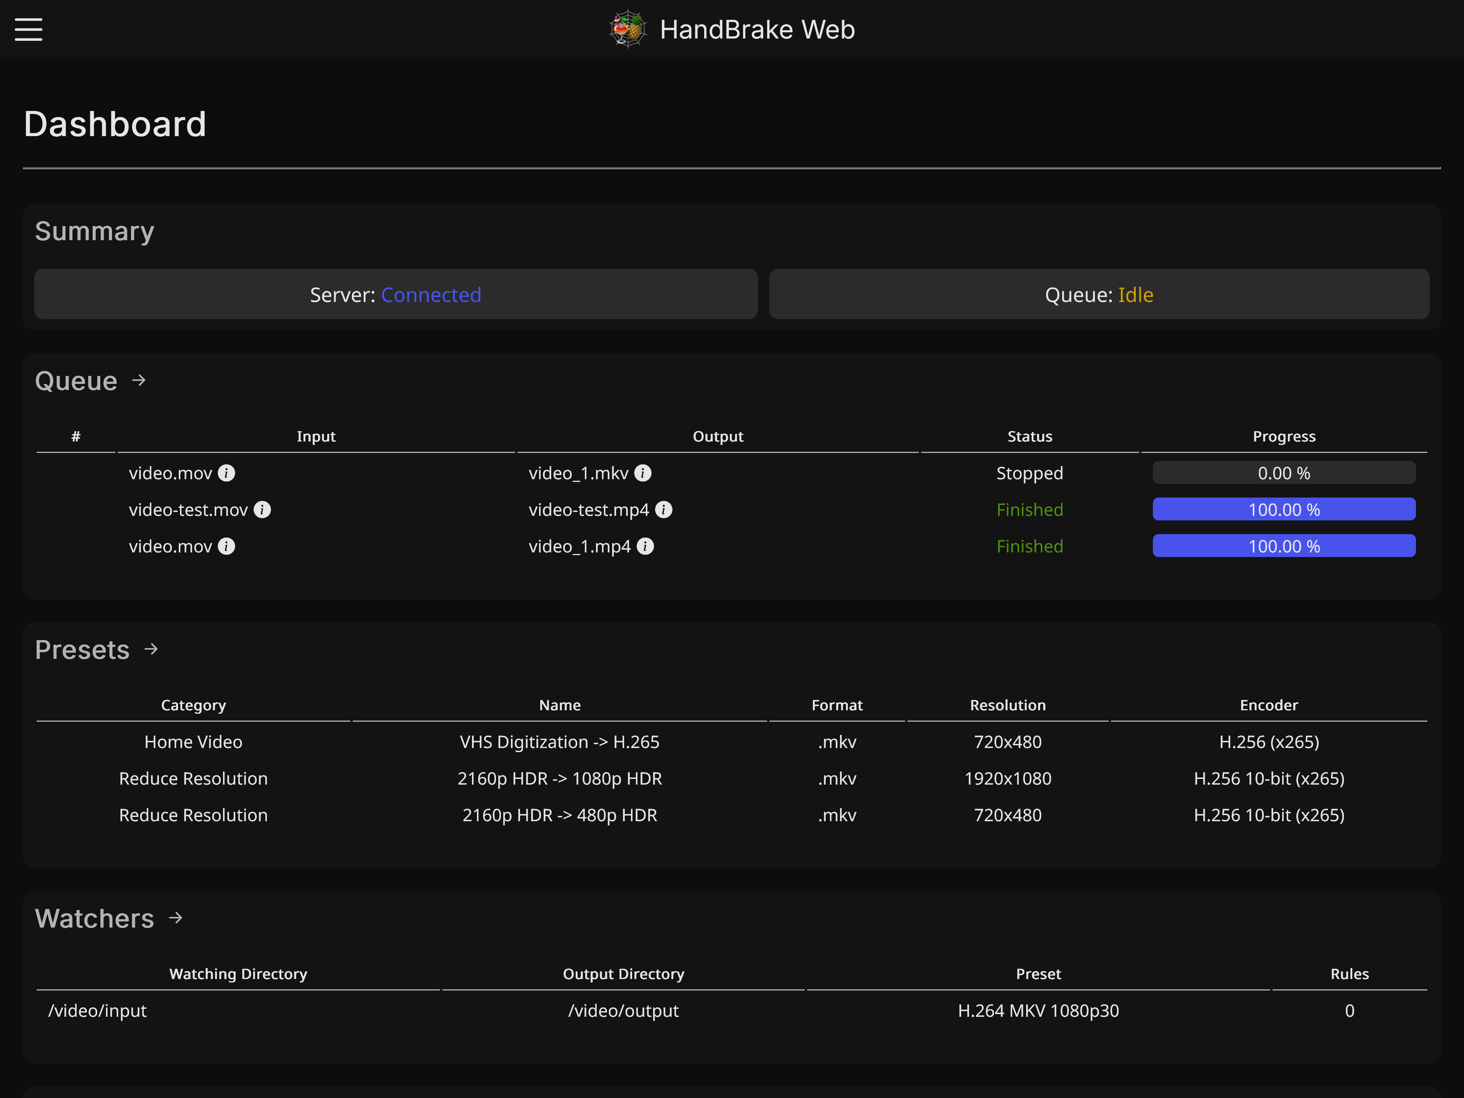Click the Input column header

[316, 436]
